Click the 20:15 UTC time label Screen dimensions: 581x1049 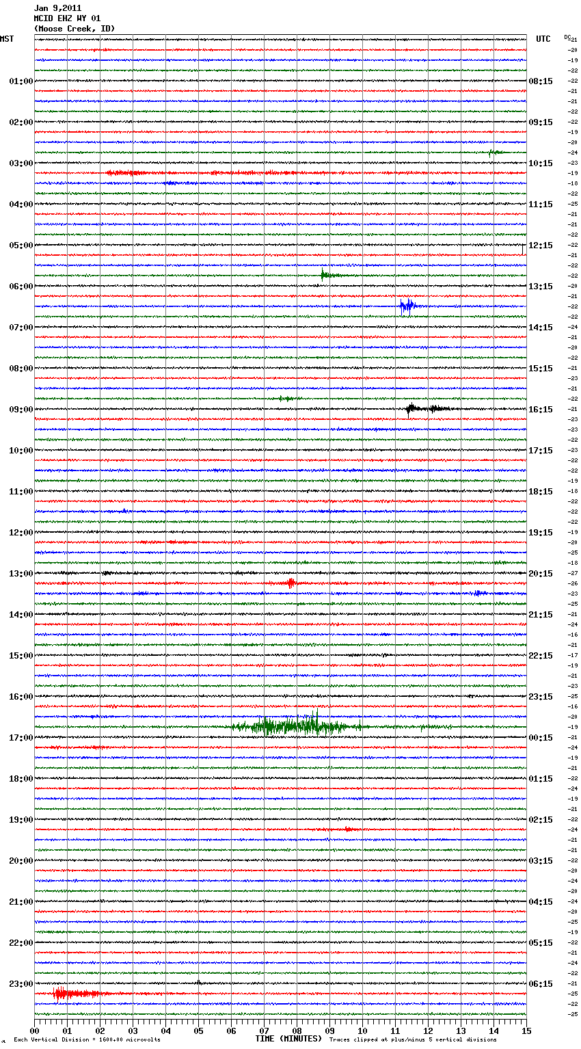(x=541, y=574)
